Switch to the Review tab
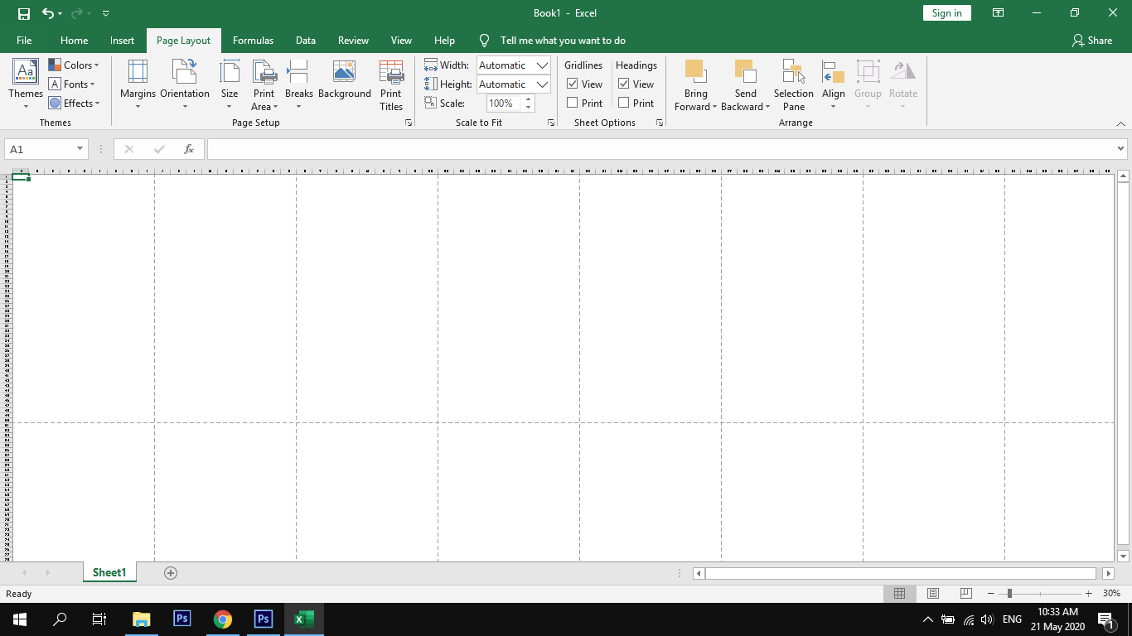 [x=353, y=41]
